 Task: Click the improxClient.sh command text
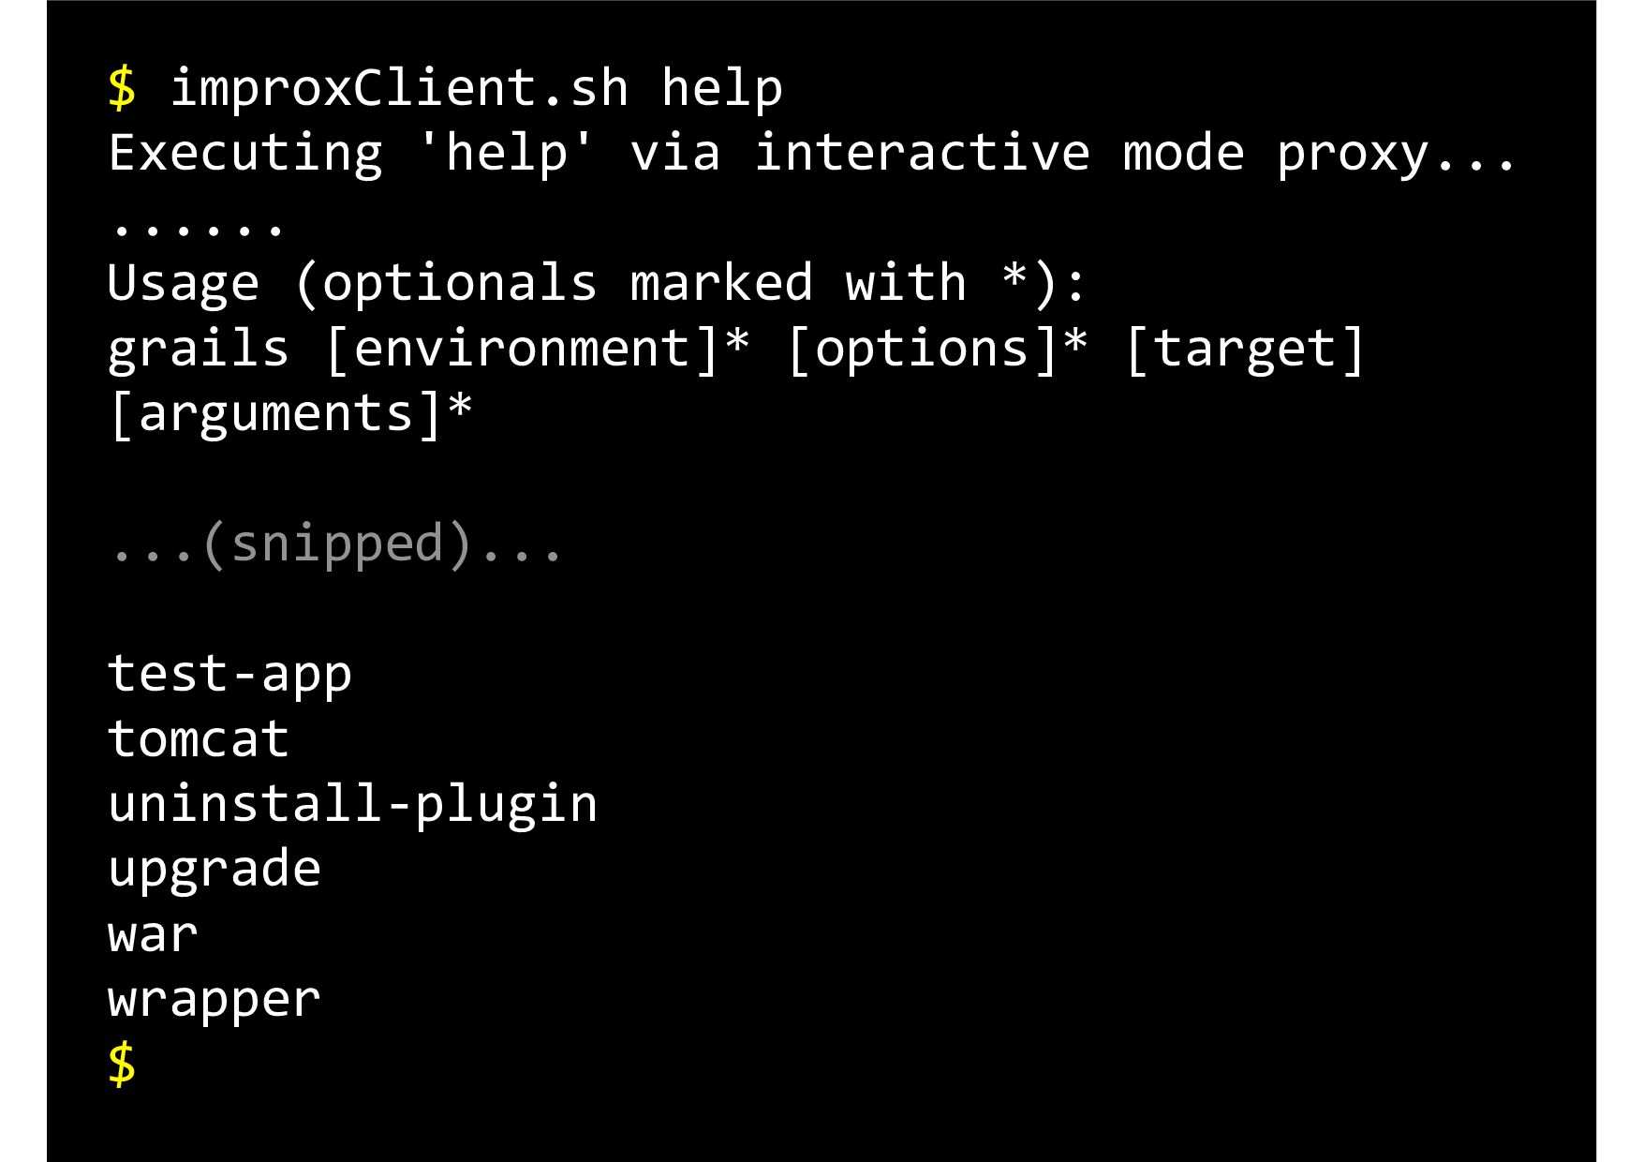[399, 88]
